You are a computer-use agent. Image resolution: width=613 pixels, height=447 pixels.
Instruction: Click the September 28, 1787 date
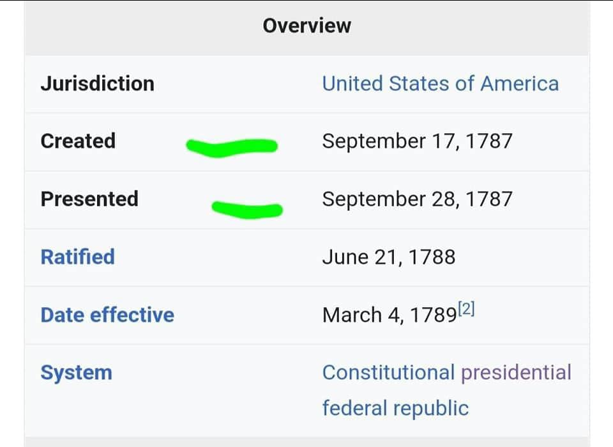click(x=416, y=199)
